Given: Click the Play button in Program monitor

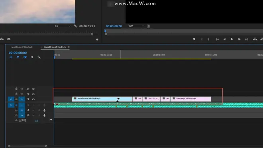Looking at the screenshot, I should point(232,39).
